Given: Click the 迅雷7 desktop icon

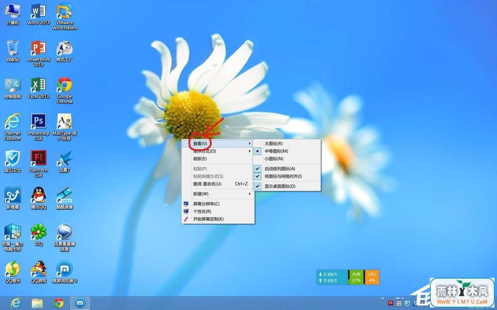Looking at the screenshot, I should pos(64,162).
